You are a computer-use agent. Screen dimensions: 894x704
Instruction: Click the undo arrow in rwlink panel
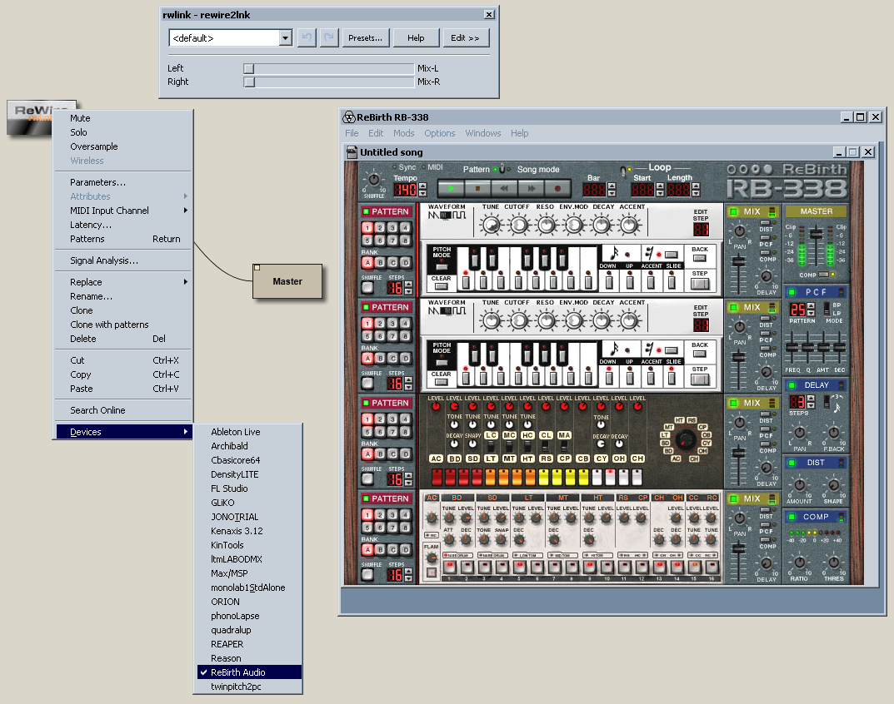click(307, 38)
